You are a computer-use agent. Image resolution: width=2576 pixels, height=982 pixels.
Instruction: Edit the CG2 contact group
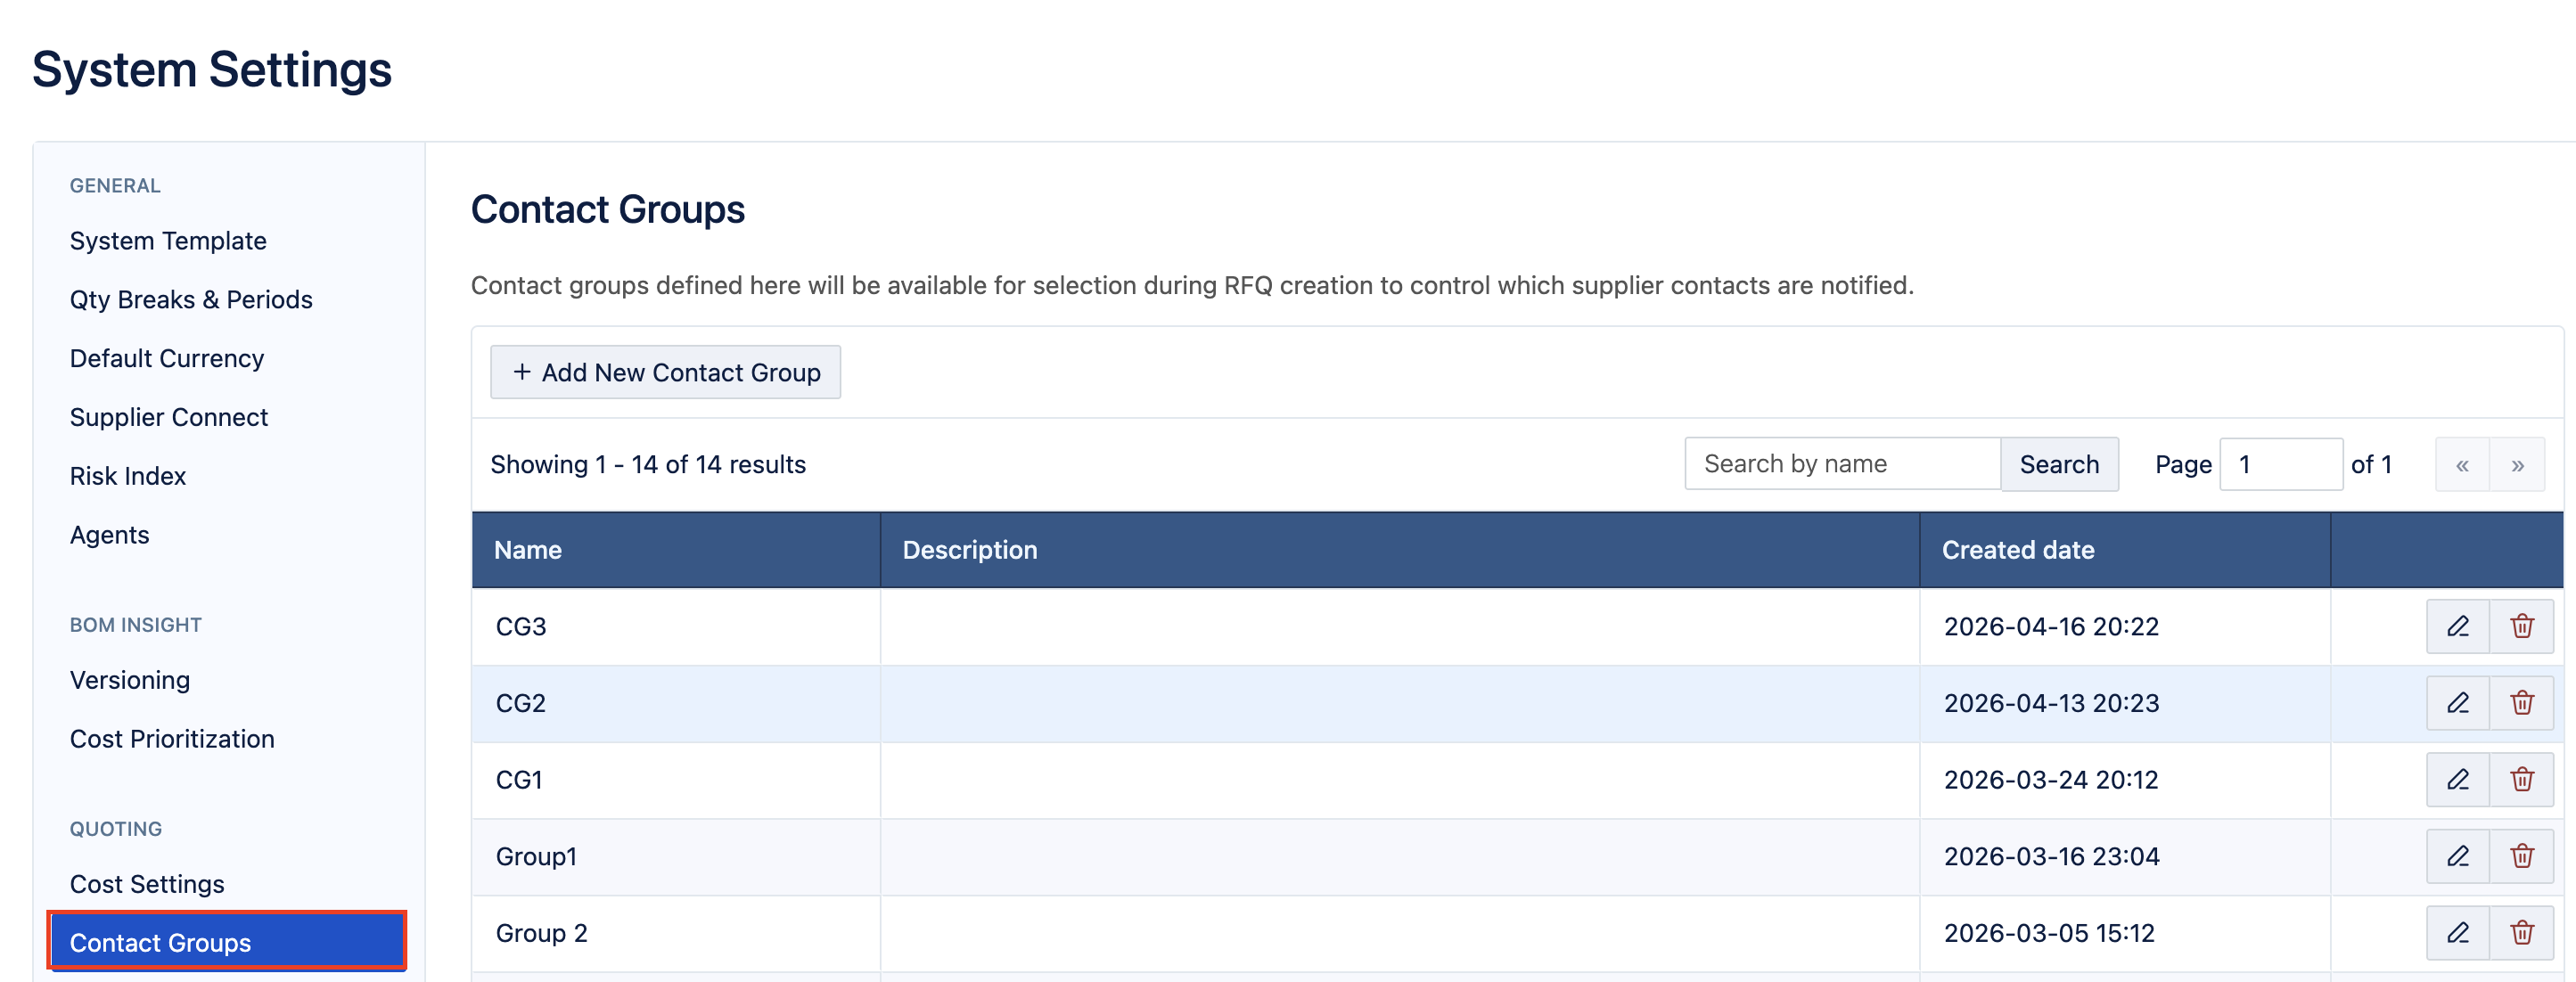click(2457, 703)
